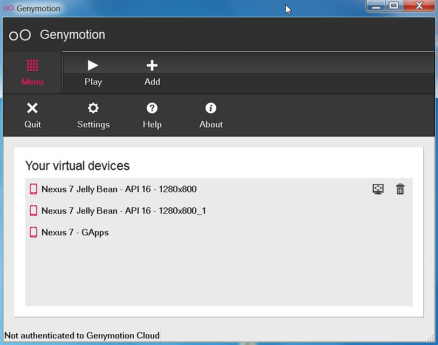Viewport: 438px width, 345px height.
Task: Click the phone icon beside the 1280x800_1 device
Action: [x=33, y=211]
